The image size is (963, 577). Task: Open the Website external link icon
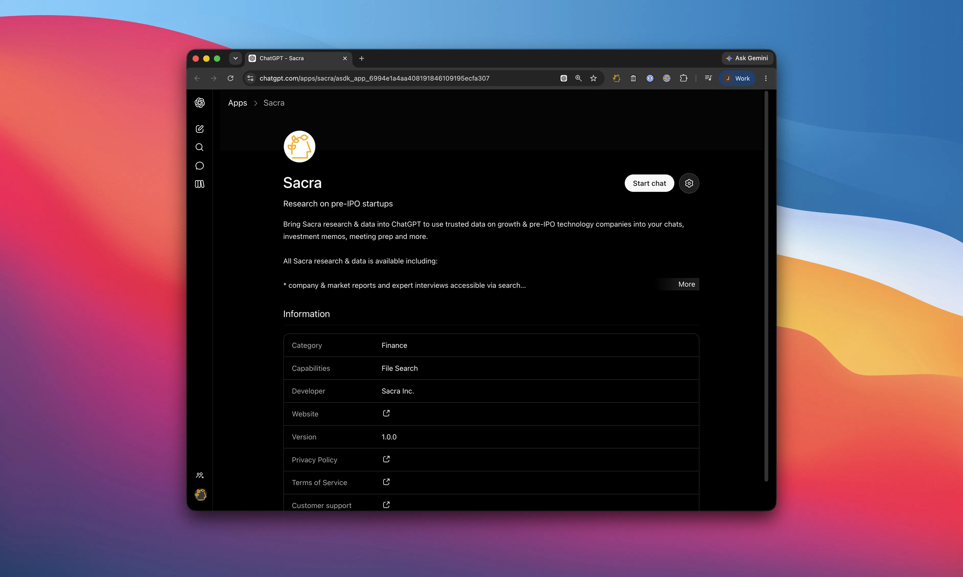(x=386, y=413)
